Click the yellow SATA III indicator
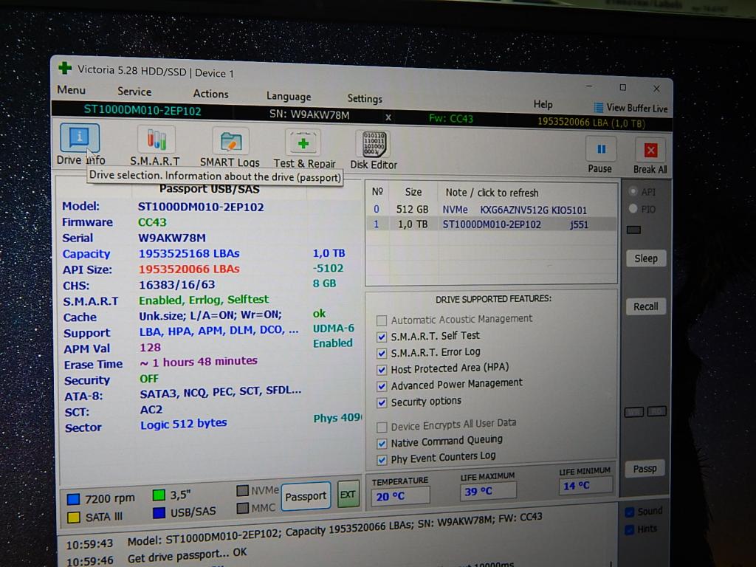Screen dimensions: 756x567 coord(74,518)
